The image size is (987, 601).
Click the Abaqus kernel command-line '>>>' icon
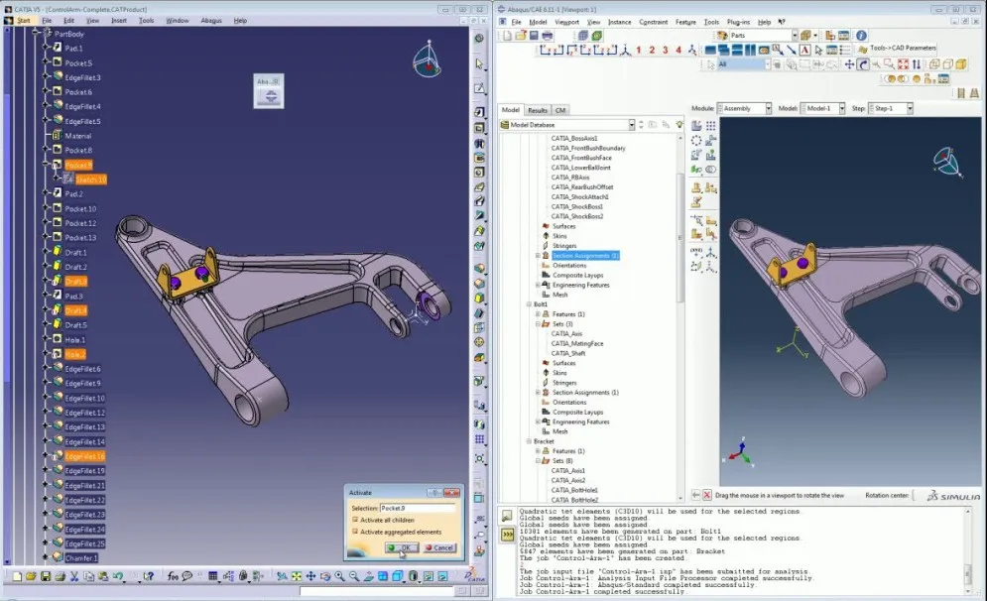coord(507,535)
